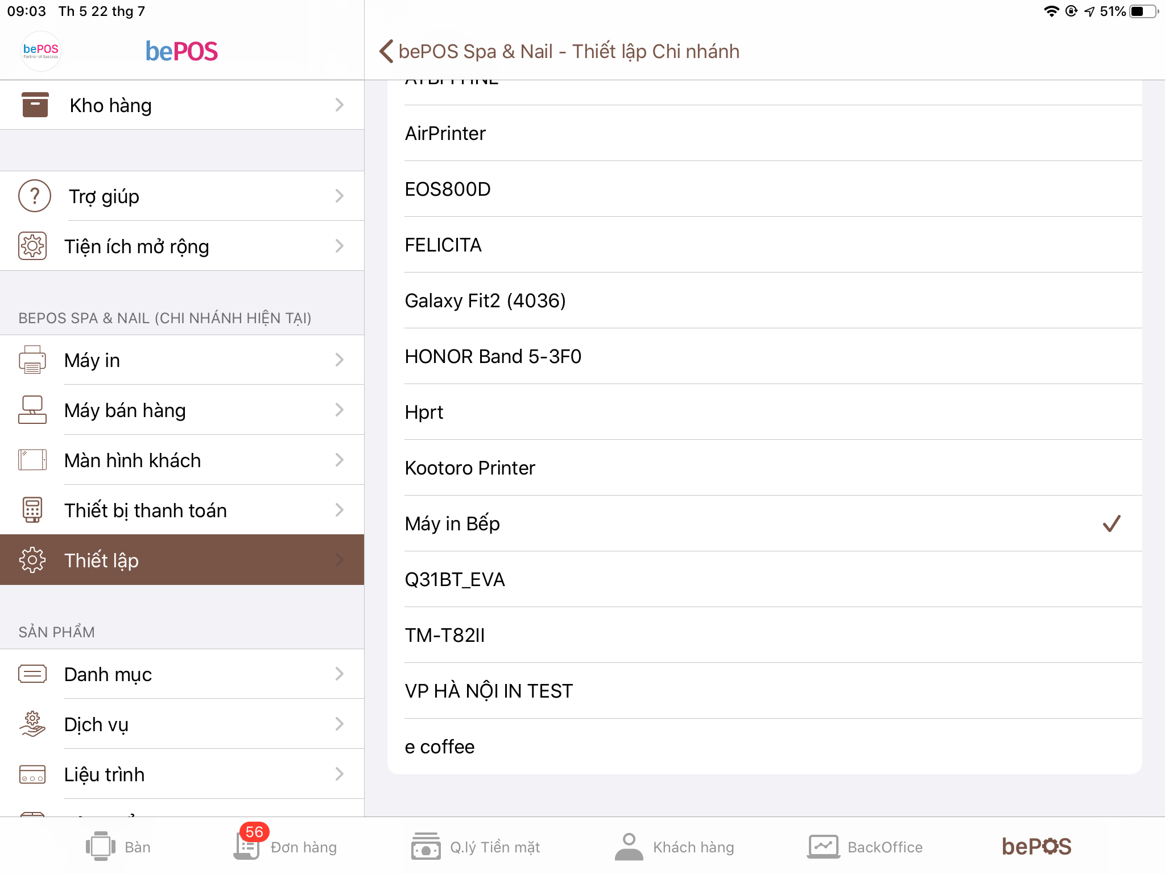Expand Màn hình khách row chevron
1165x874 pixels.
point(340,460)
